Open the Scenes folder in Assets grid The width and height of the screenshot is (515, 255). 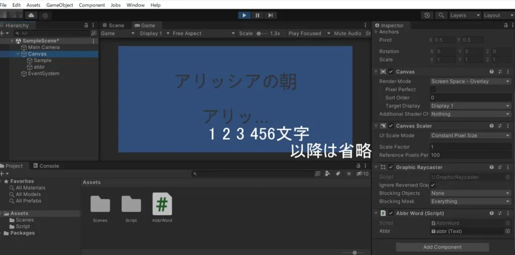tap(100, 208)
